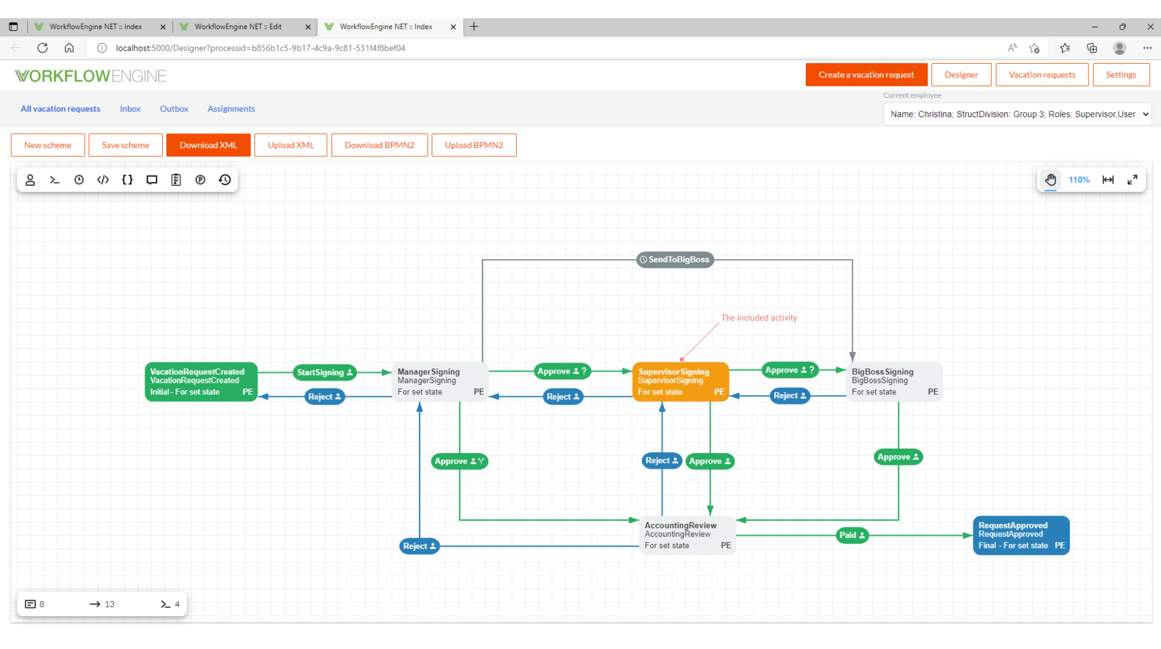Click the Save scheme button
Image resolution: width=1161 pixels, height=649 pixels.
(x=126, y=145)
